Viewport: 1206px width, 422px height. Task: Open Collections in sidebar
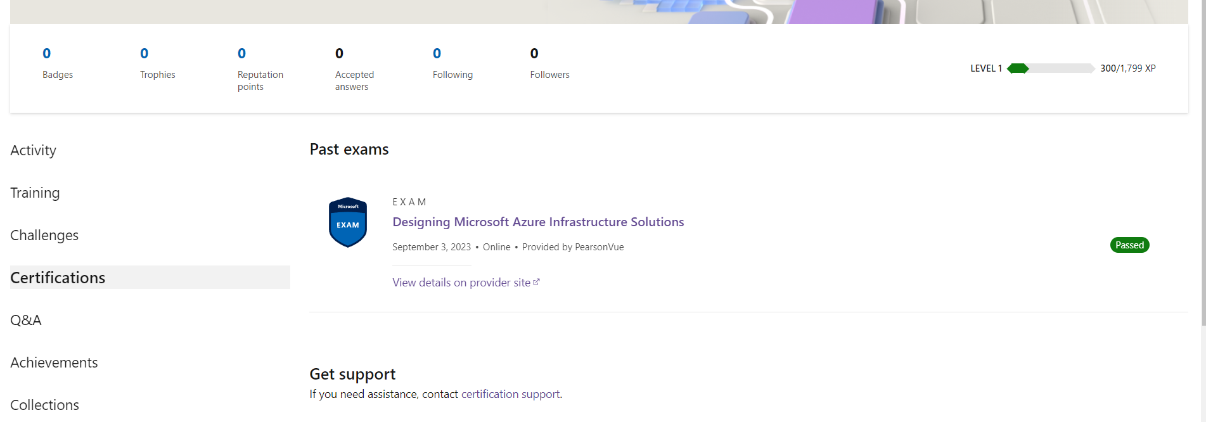pyautogui.click(x=44, y=405)
